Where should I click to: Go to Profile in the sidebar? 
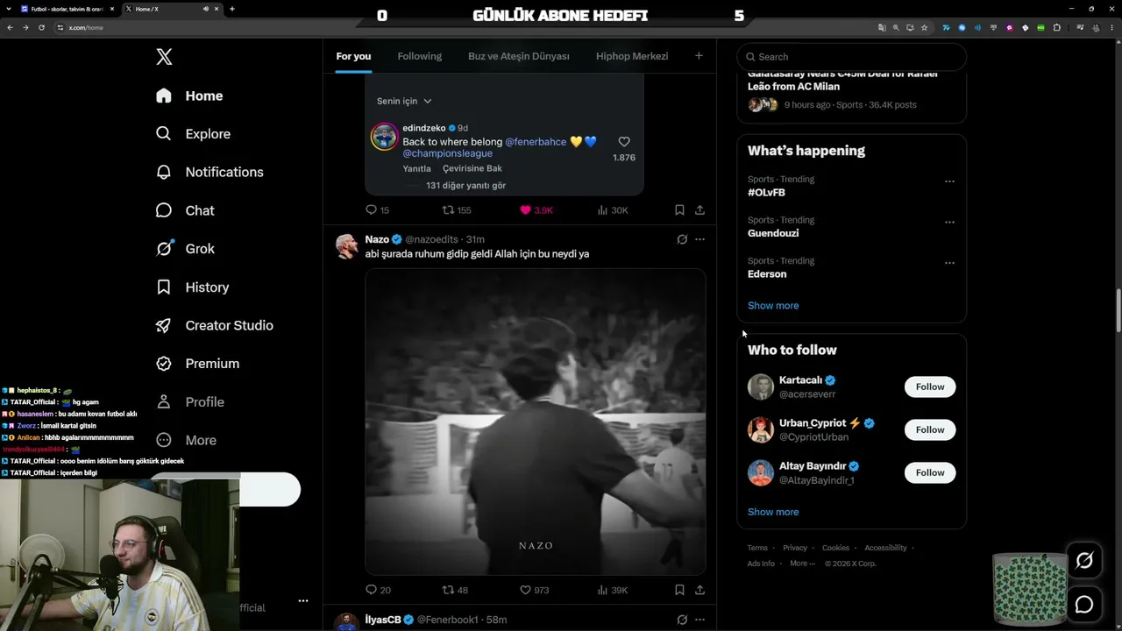coord(190,402)
